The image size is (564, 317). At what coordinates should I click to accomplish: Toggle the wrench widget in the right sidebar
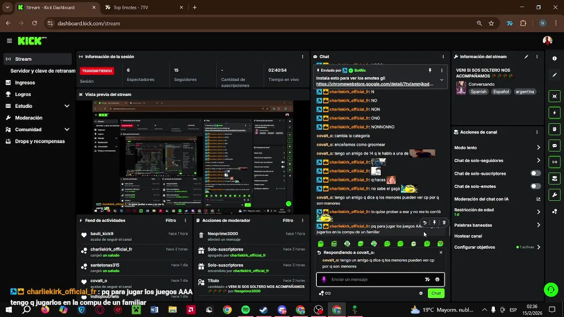[x=554, y=195]
